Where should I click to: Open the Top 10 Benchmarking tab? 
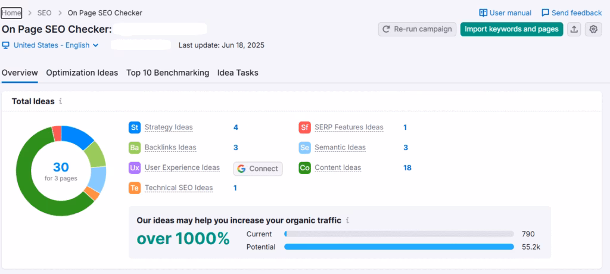point(167,73)
